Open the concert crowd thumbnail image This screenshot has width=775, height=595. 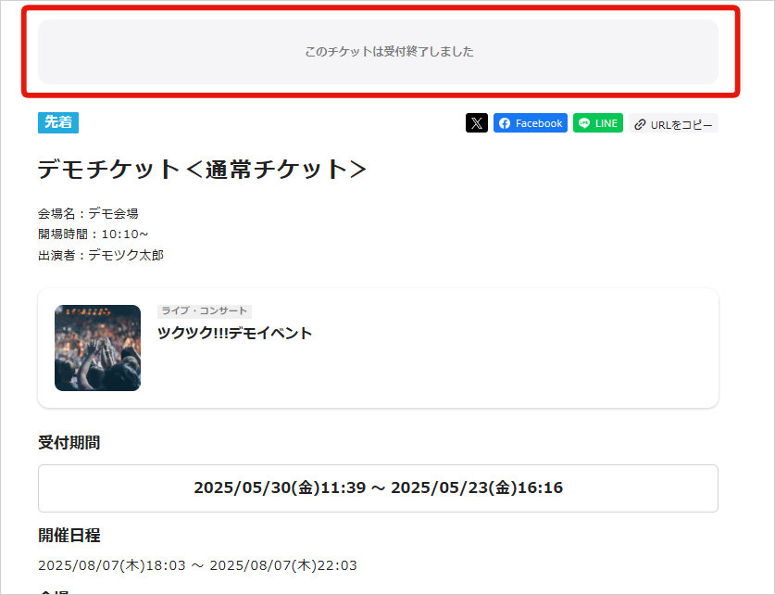pyautogui.click(x=97, y=348)
